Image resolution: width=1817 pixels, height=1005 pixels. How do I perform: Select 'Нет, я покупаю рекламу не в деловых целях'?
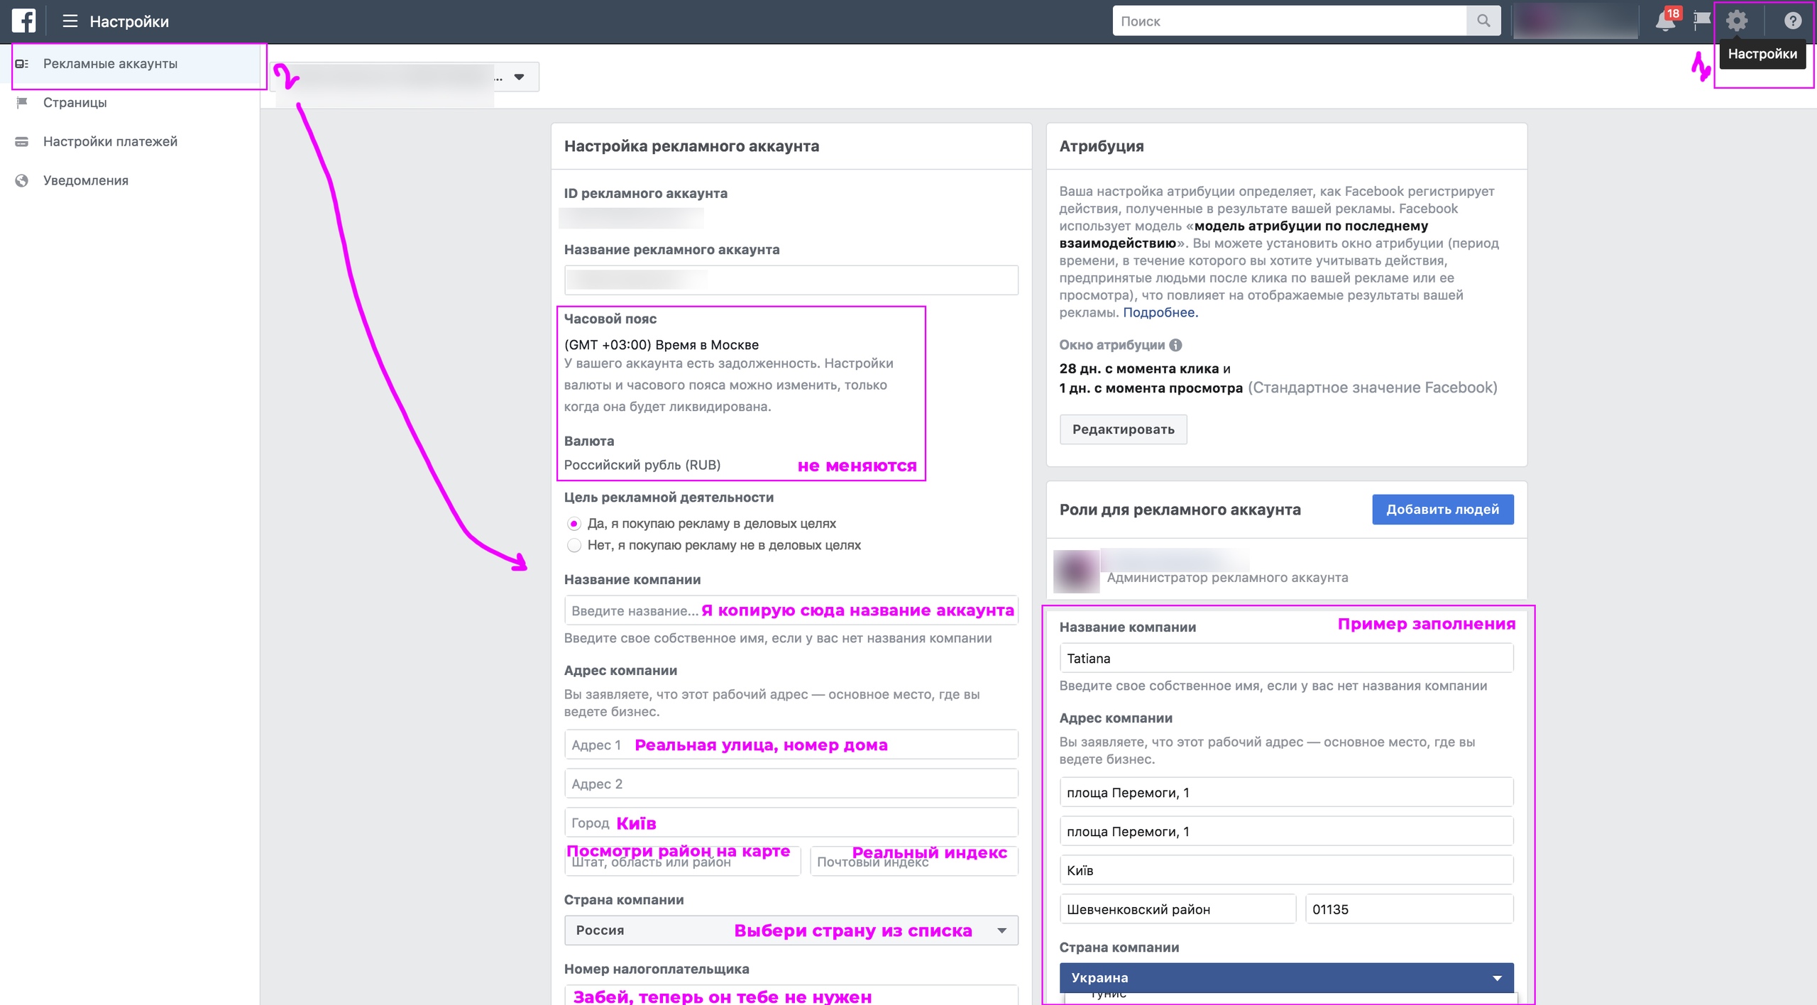click(574, 545)
